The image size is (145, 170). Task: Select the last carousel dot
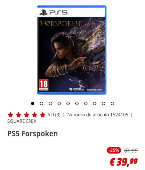112,104
